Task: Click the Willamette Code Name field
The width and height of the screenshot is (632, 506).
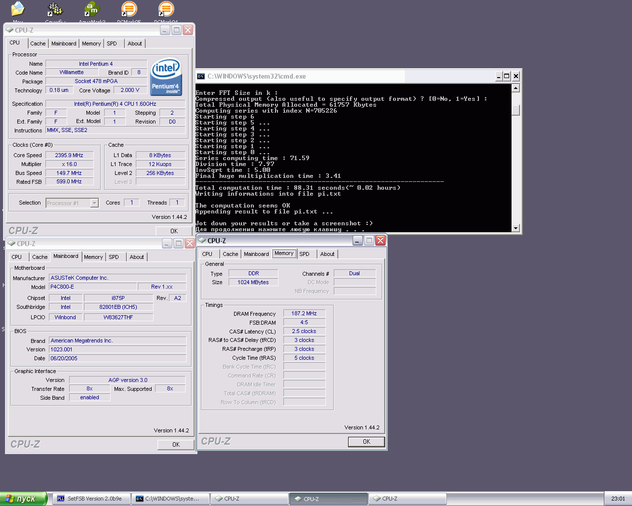Action: click(72, 72)
